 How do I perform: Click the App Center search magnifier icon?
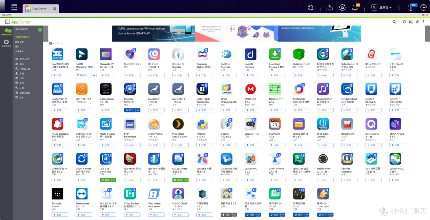(394, 22)
